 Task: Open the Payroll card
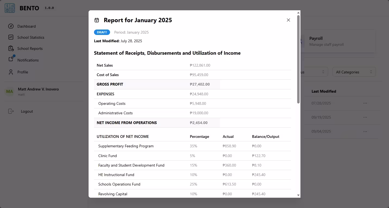(338, 41)
